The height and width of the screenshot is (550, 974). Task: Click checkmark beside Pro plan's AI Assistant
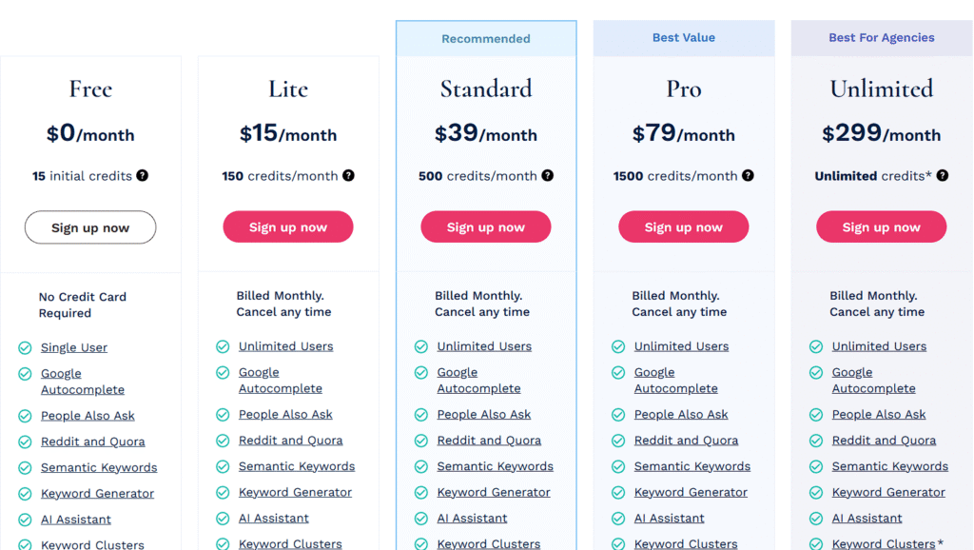click(x=618, y=519)
